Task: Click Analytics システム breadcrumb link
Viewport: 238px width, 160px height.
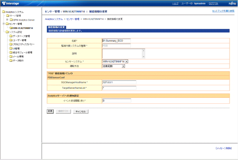Action: click(54, 19)
